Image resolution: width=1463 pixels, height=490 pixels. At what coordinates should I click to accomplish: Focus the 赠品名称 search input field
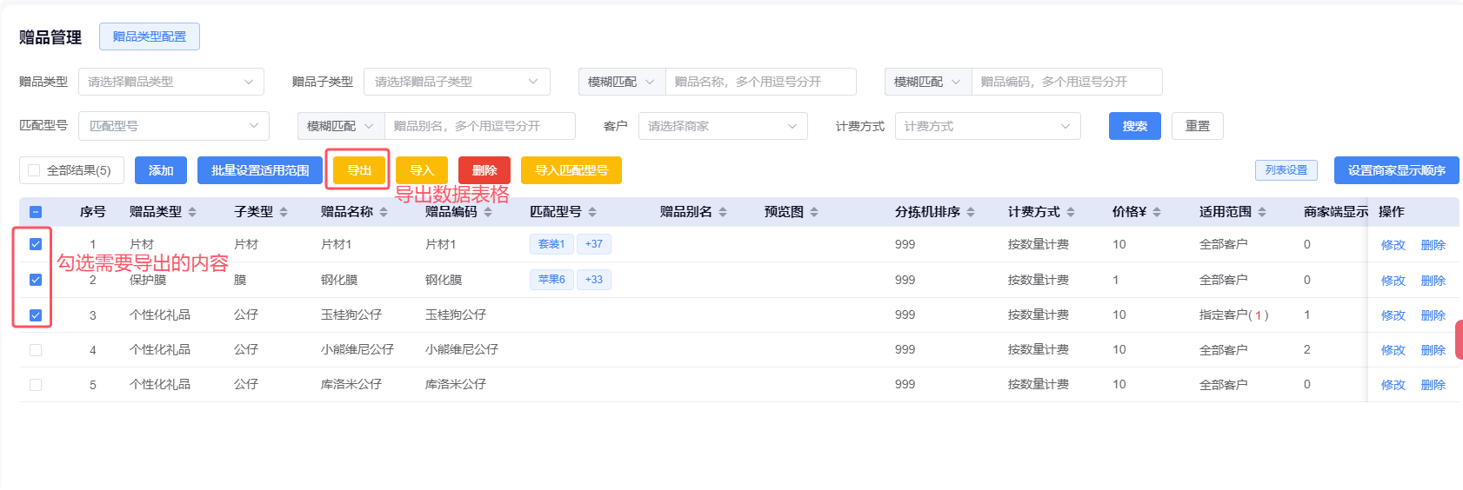(x=760, y=82)
